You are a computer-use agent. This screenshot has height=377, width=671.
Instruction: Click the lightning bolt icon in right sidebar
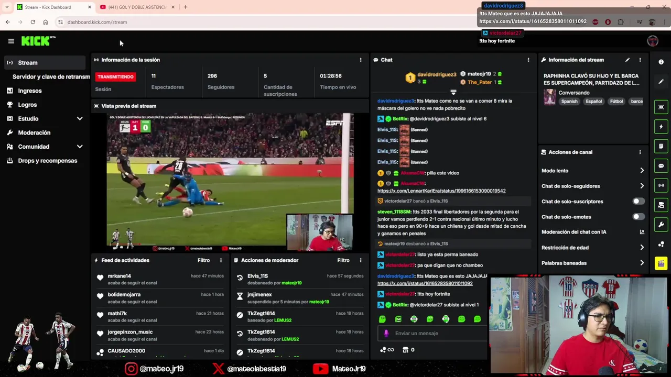click(x=661, y=127)
